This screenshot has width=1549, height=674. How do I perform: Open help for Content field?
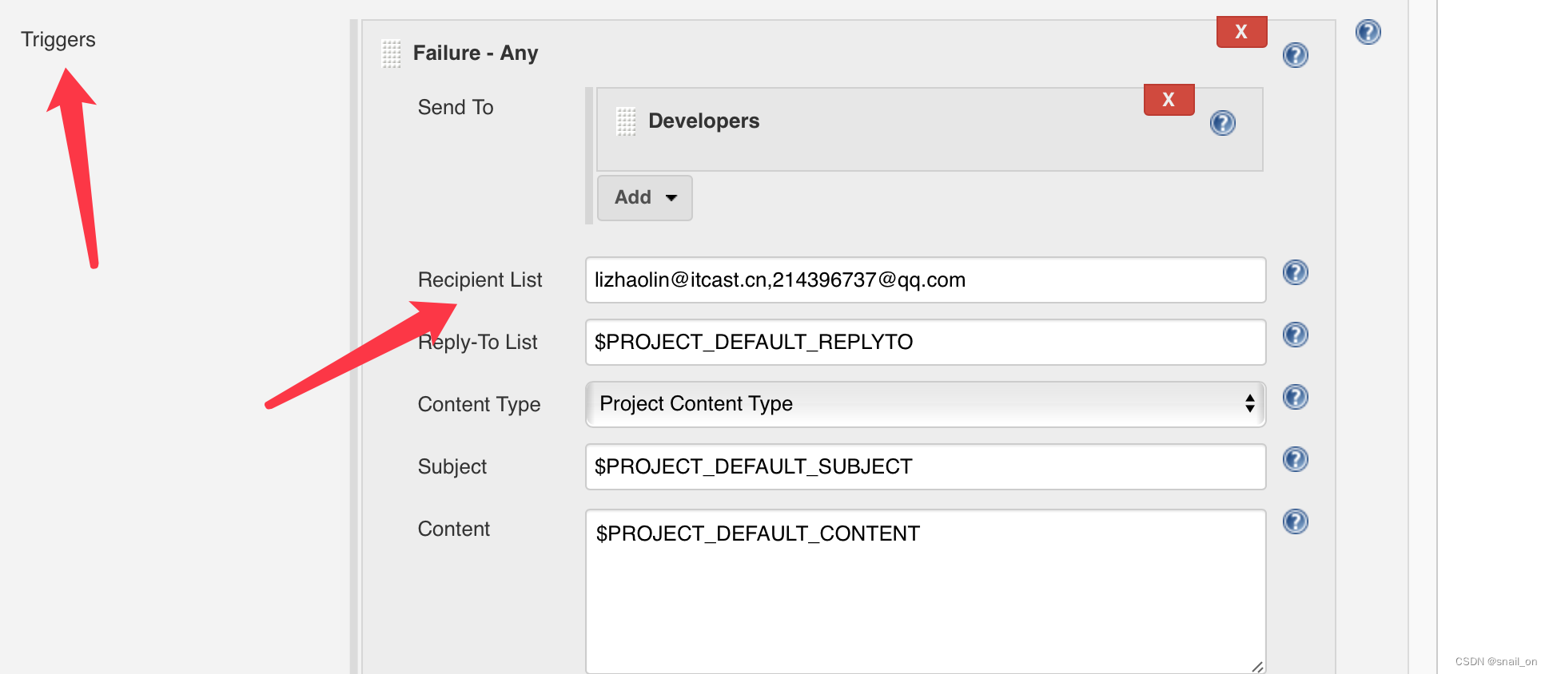[1295, 521]
